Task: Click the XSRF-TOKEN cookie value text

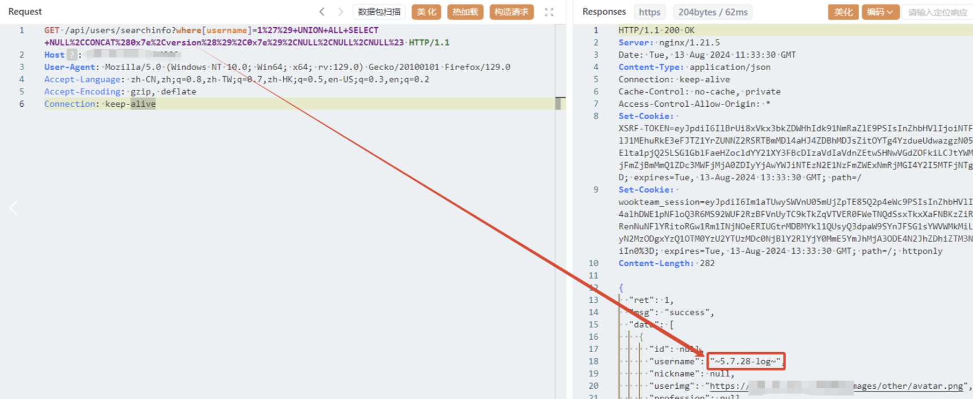Action: tap(796, 153)
